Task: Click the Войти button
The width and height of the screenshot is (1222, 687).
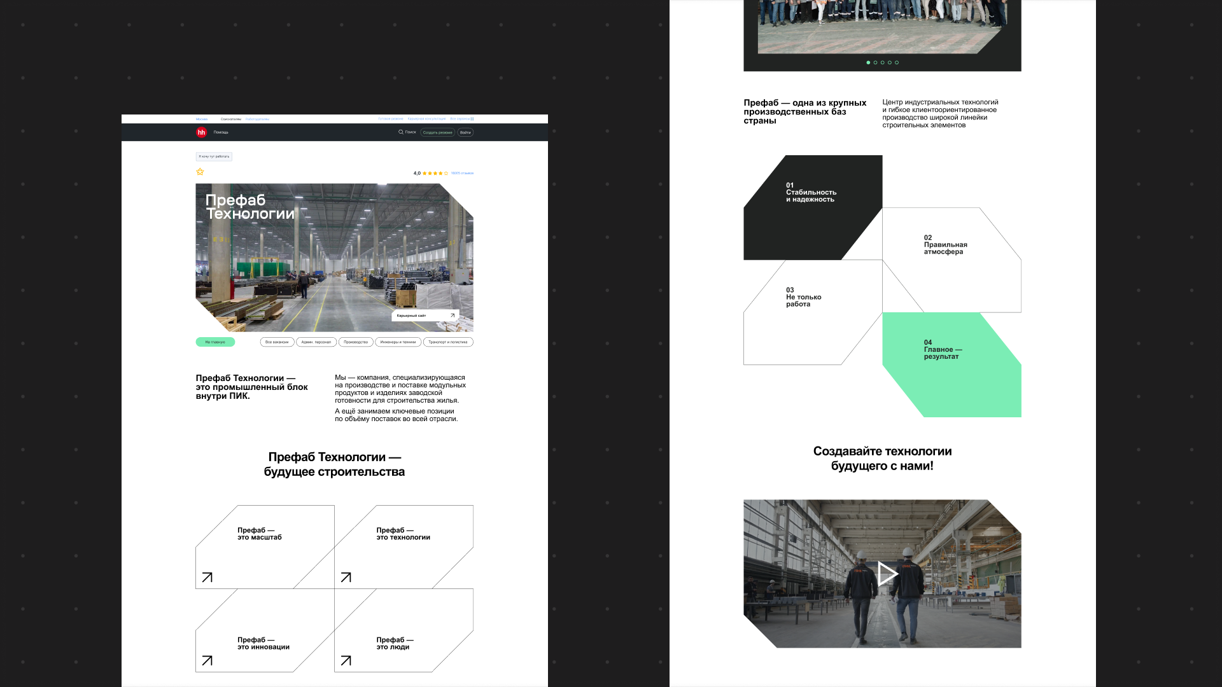Action: point(465,132)
